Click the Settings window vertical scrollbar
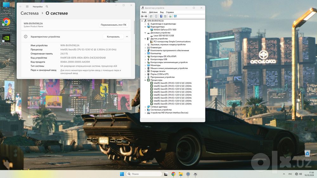Image resolution: width=317 pixels, height=178 pixels. (x=134, y=27)
